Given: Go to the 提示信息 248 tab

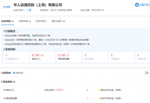Looking at the screenshot, I should point(58,21).
